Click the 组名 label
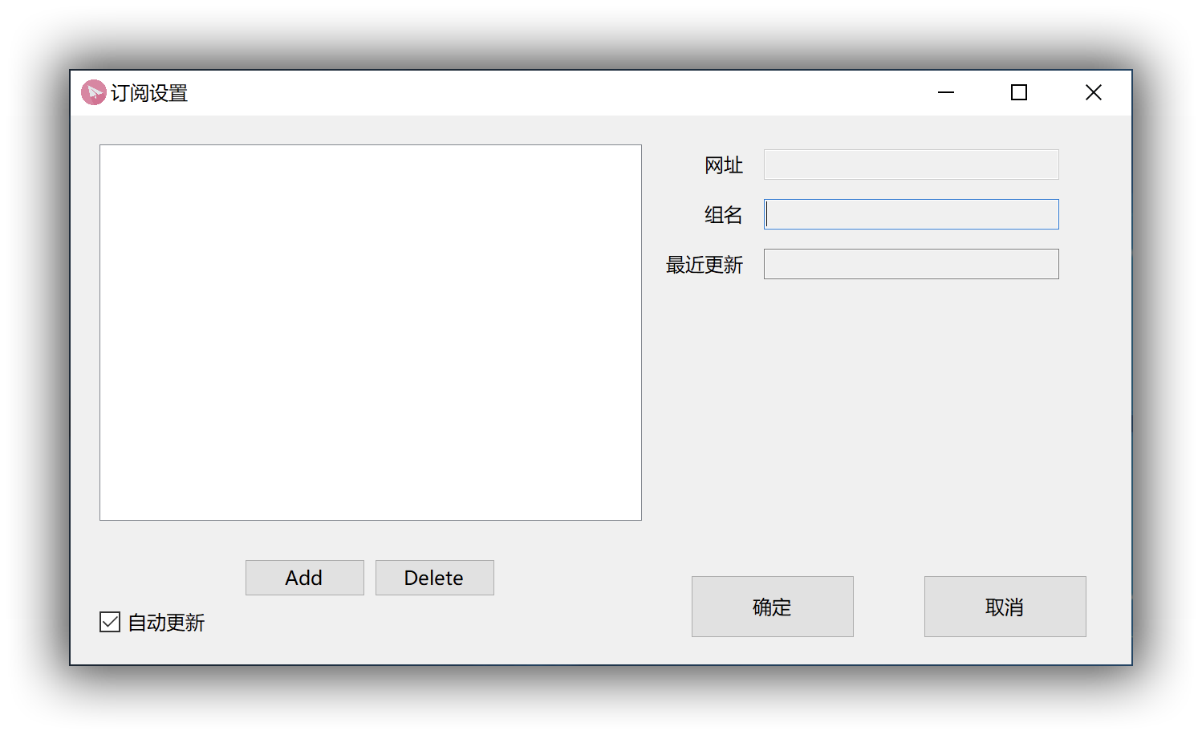1202x735 pixels. click(x=723, y=214)
